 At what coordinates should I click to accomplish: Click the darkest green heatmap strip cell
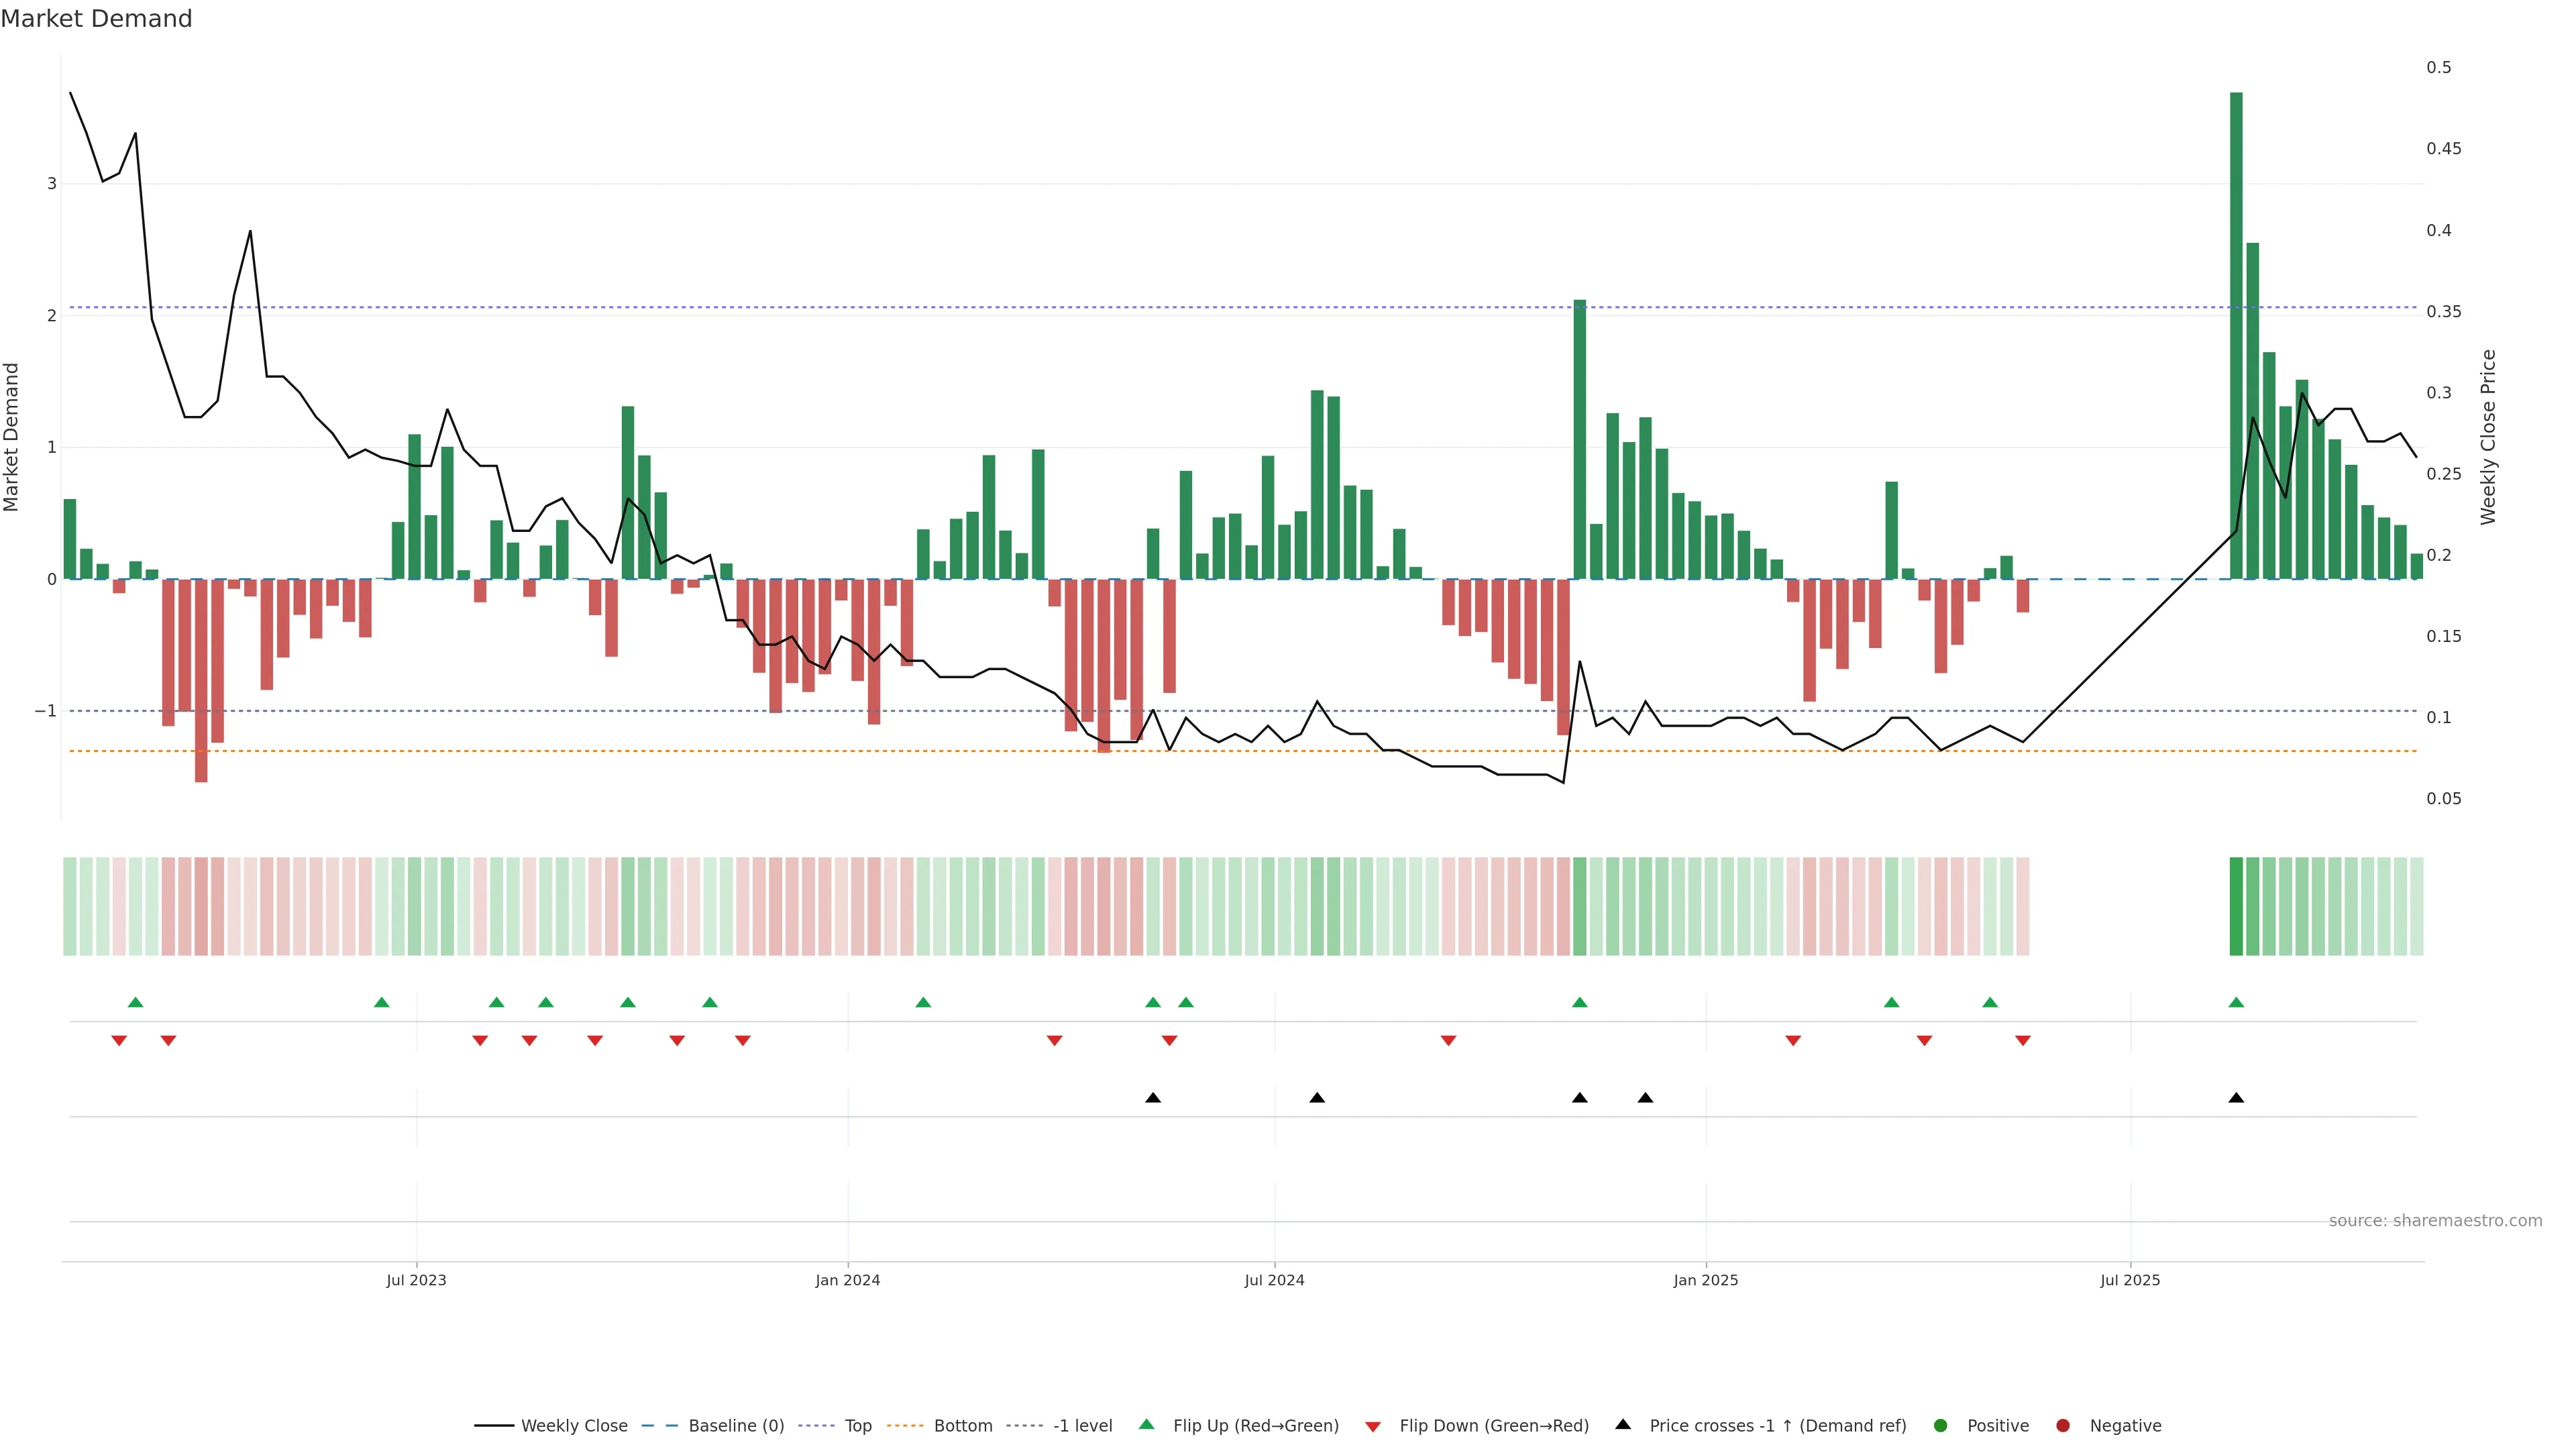2236,906
